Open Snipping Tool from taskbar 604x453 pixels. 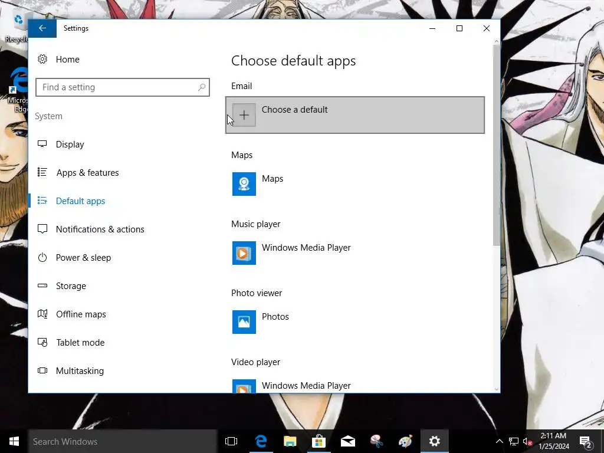pos(376,441)
